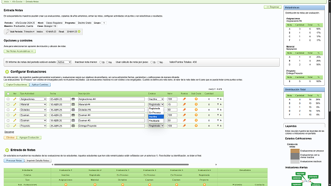Open the calendar picker for Material #4 date
331x186 pixels.
point(73,104)
